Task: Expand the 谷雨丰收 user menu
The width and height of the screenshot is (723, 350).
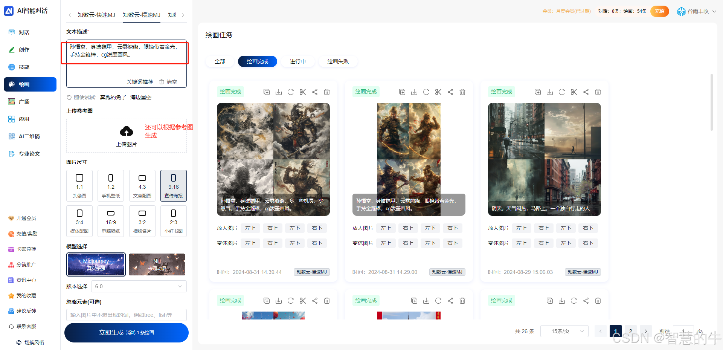Action: coord(697,11)
